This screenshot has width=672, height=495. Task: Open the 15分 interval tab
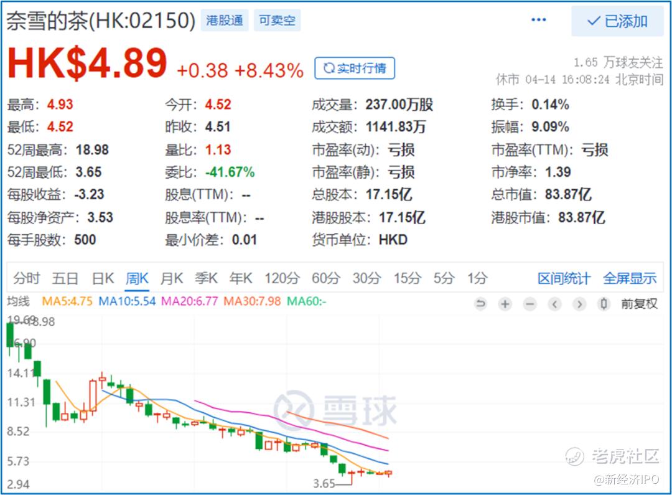coord(408,278)
